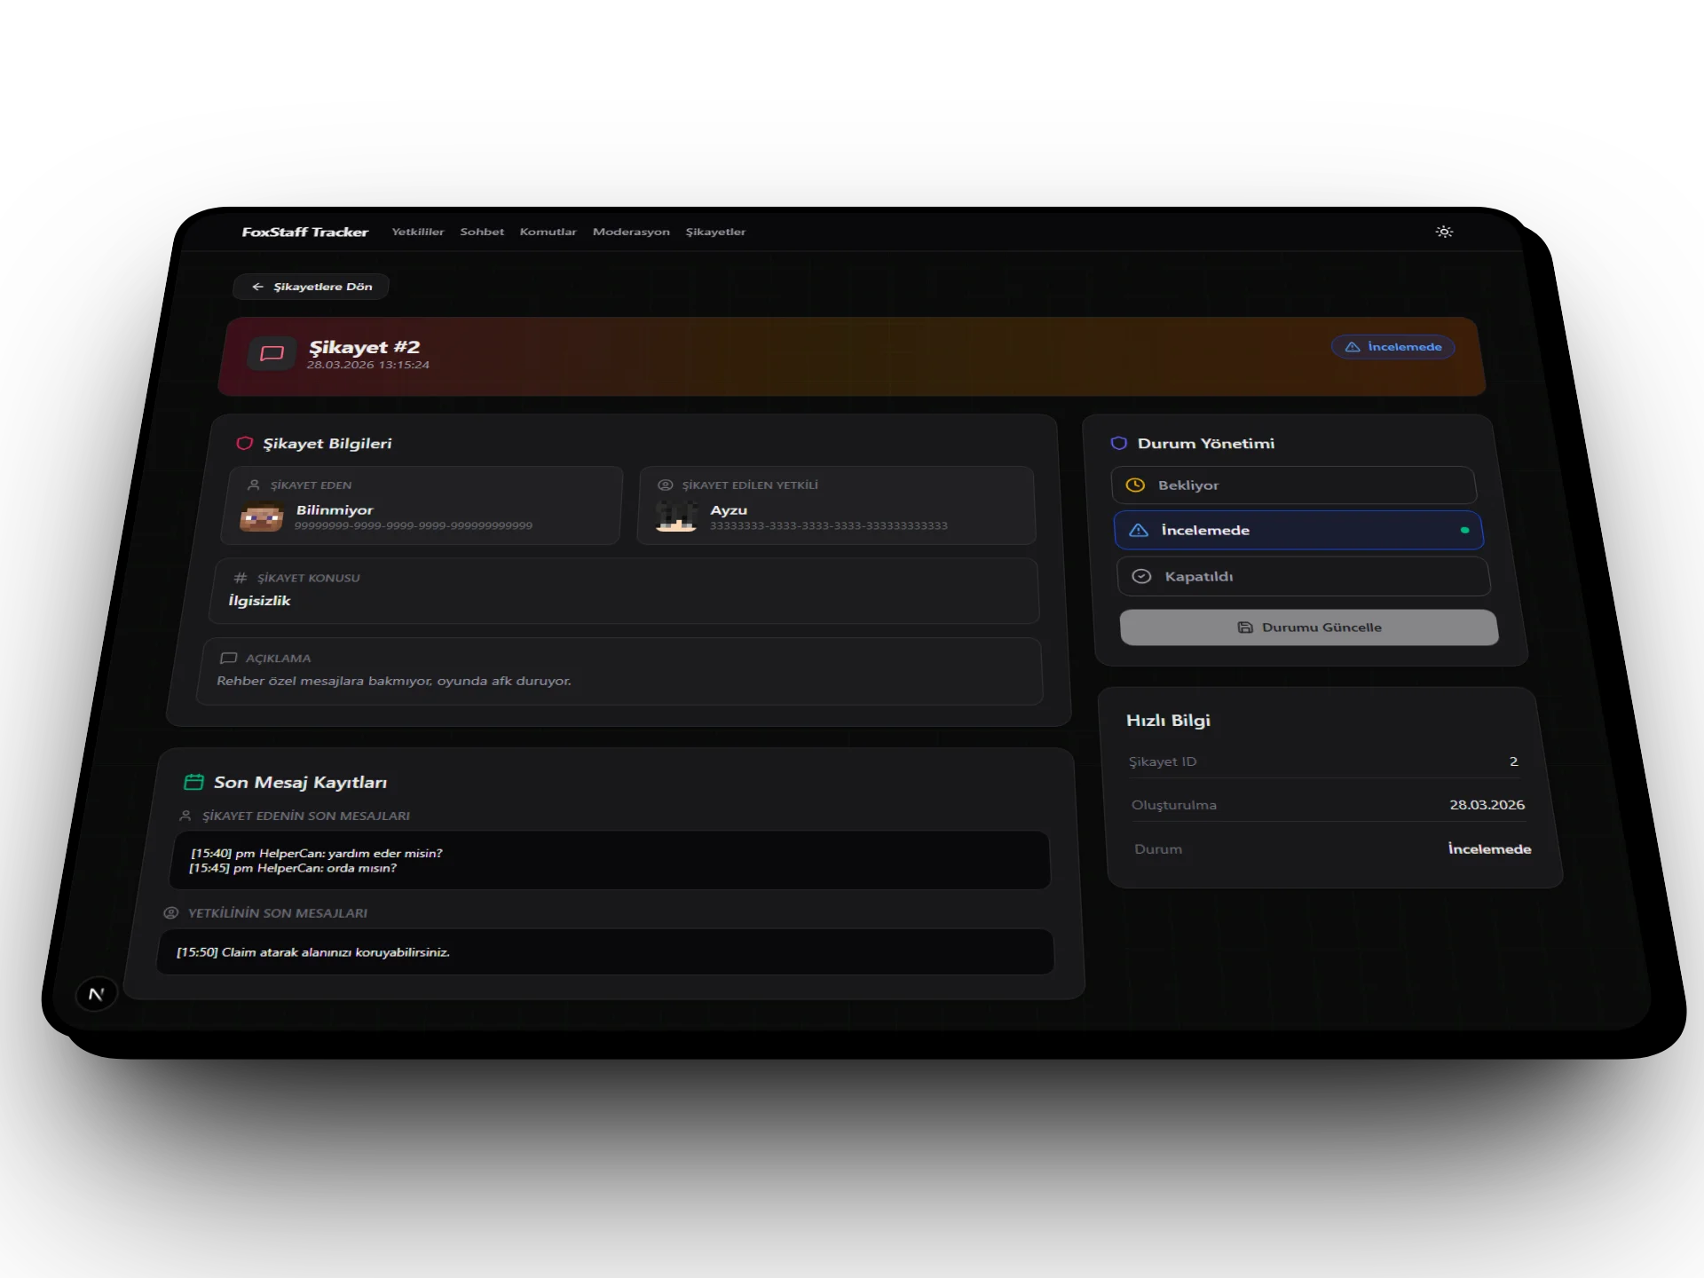1704x1278 pixels.
Task: Click the message [15:45] pm HelperCan: orda mısın?
Action: coord(293,868)
